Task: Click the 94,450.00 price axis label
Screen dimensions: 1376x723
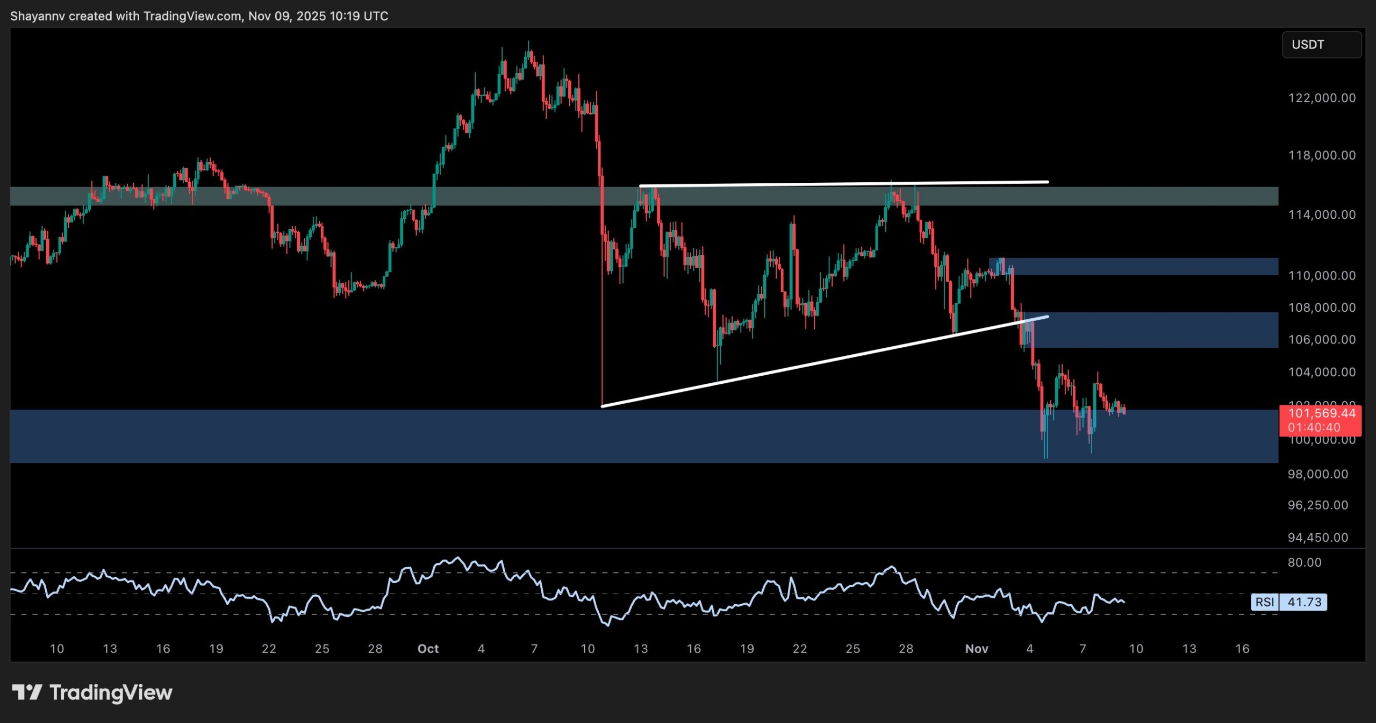Action: pos(1318,538)
